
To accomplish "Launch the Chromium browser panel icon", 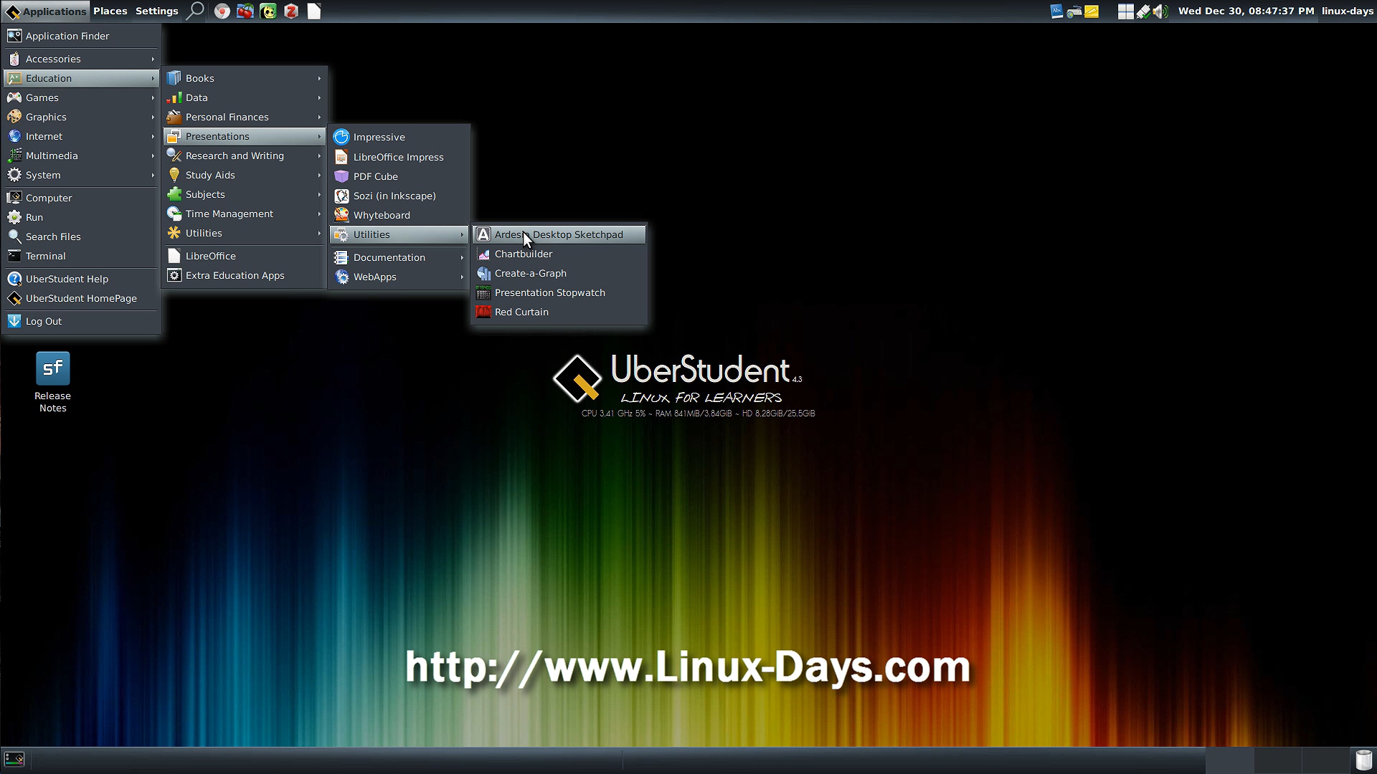I will coord(222,11).
